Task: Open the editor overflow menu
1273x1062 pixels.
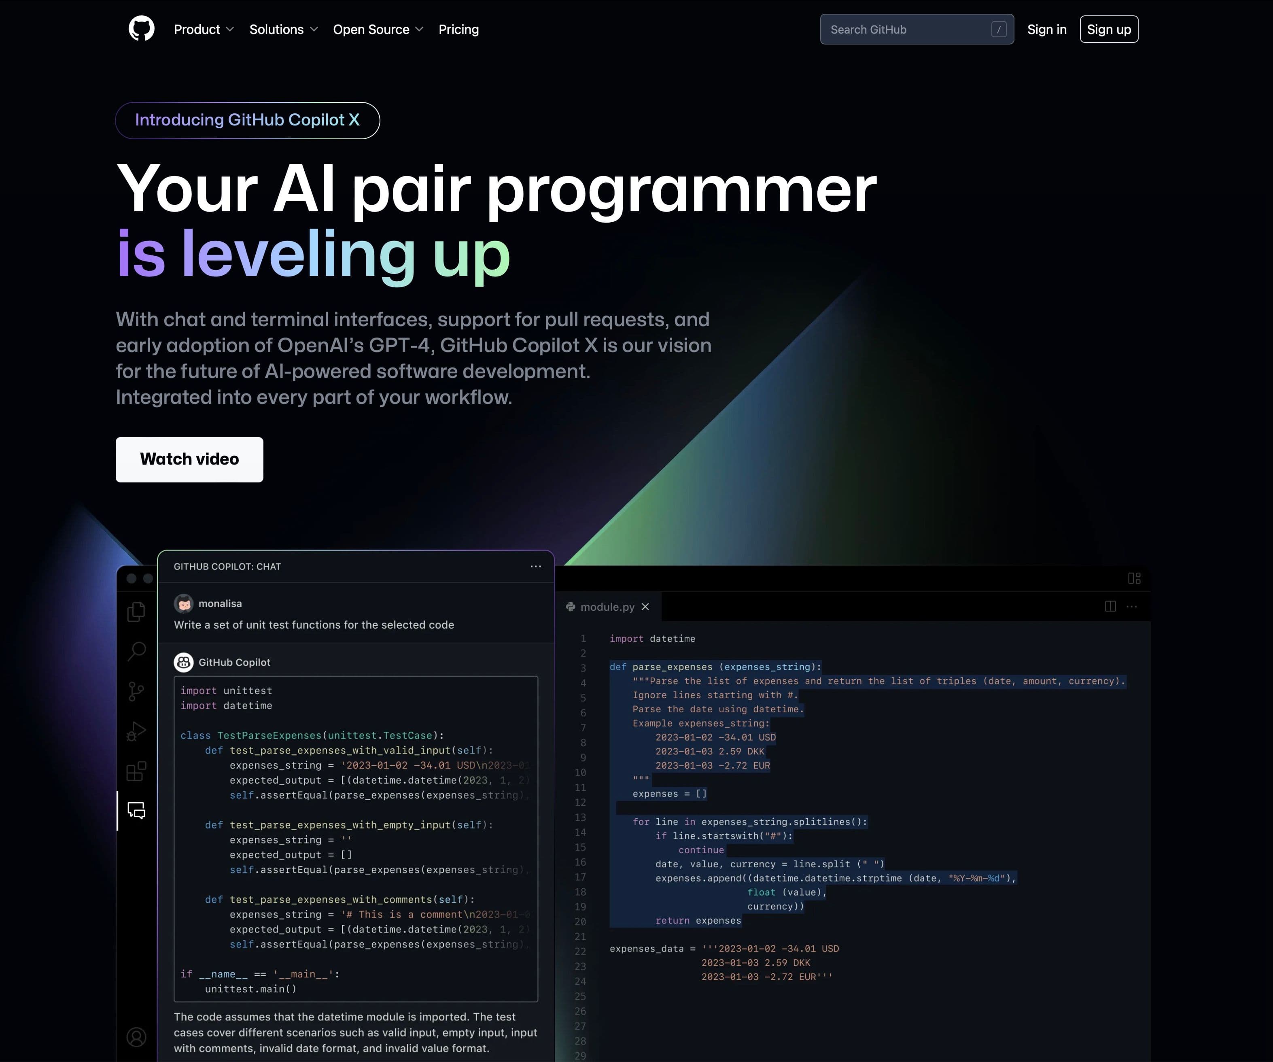Action: coord(1131,606)
